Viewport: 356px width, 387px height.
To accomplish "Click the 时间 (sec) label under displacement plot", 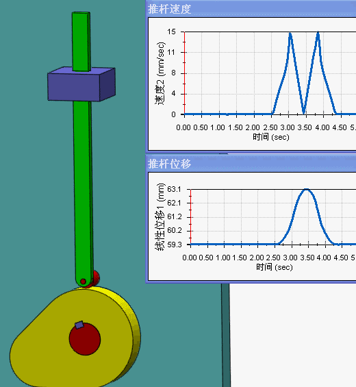I will 274,267.
